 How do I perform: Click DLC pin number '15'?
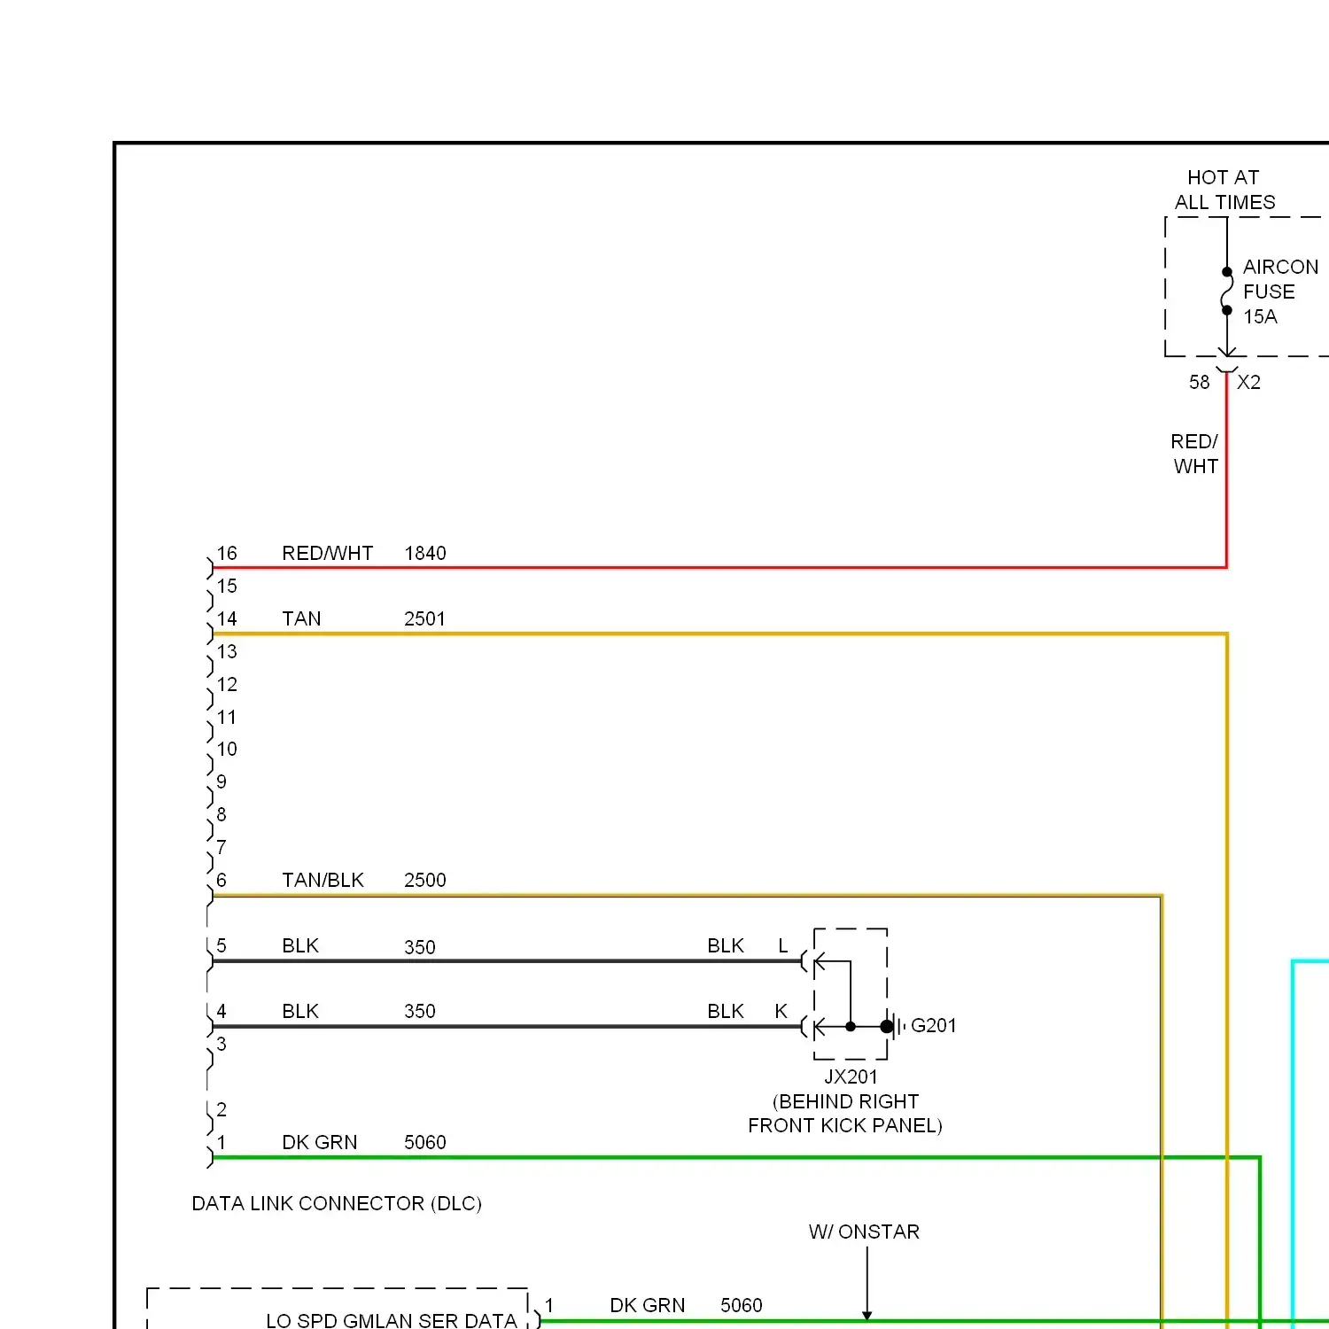(x=227, y=586)
